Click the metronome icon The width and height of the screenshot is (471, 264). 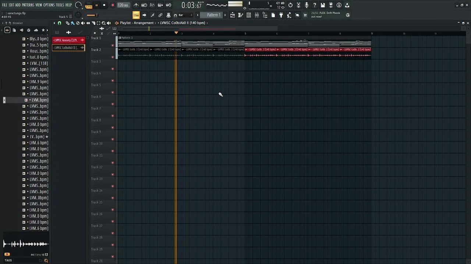pos(136,5)
